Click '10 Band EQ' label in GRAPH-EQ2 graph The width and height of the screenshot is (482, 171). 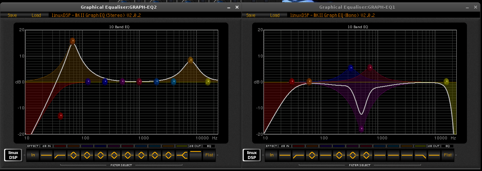119,27
